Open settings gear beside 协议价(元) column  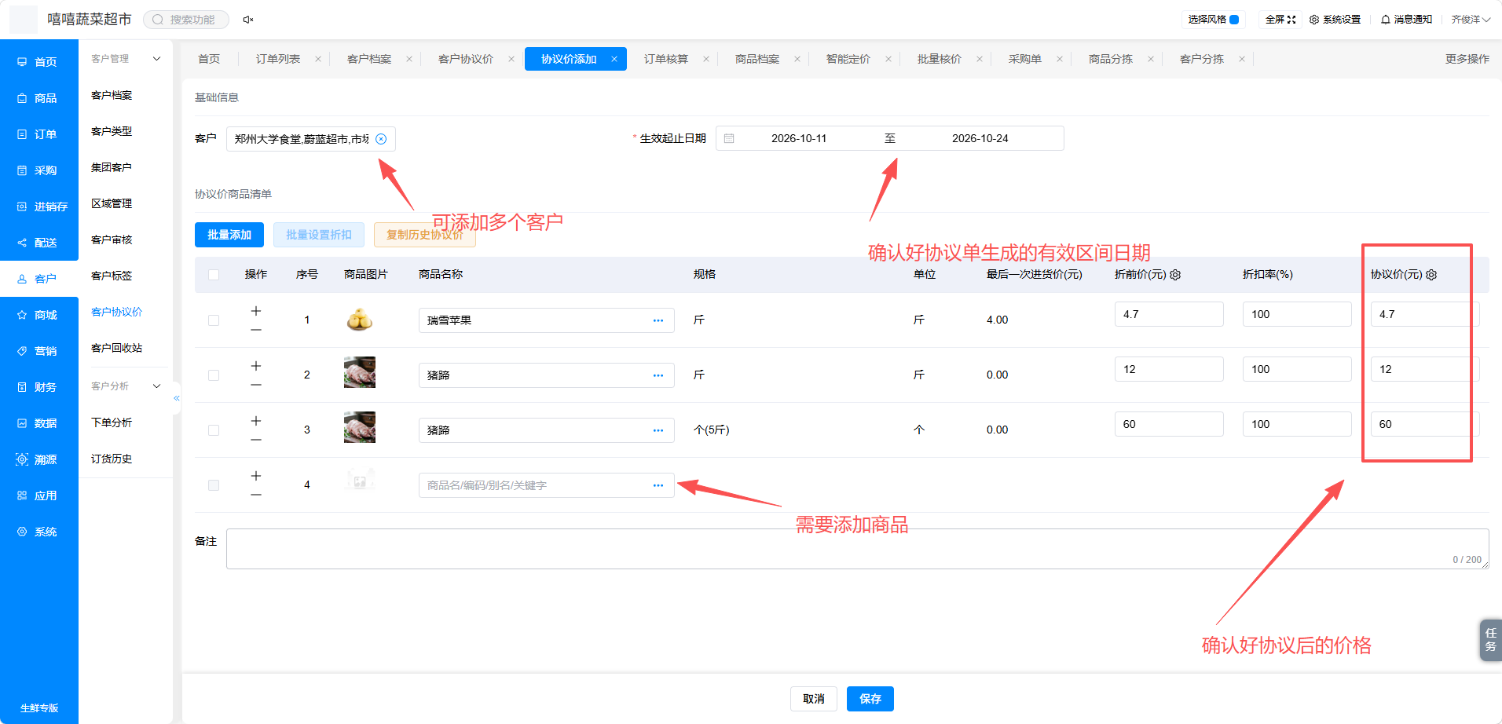click(1431, 275)
